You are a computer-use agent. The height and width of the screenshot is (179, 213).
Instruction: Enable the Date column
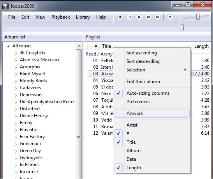[x=152, y=159]
